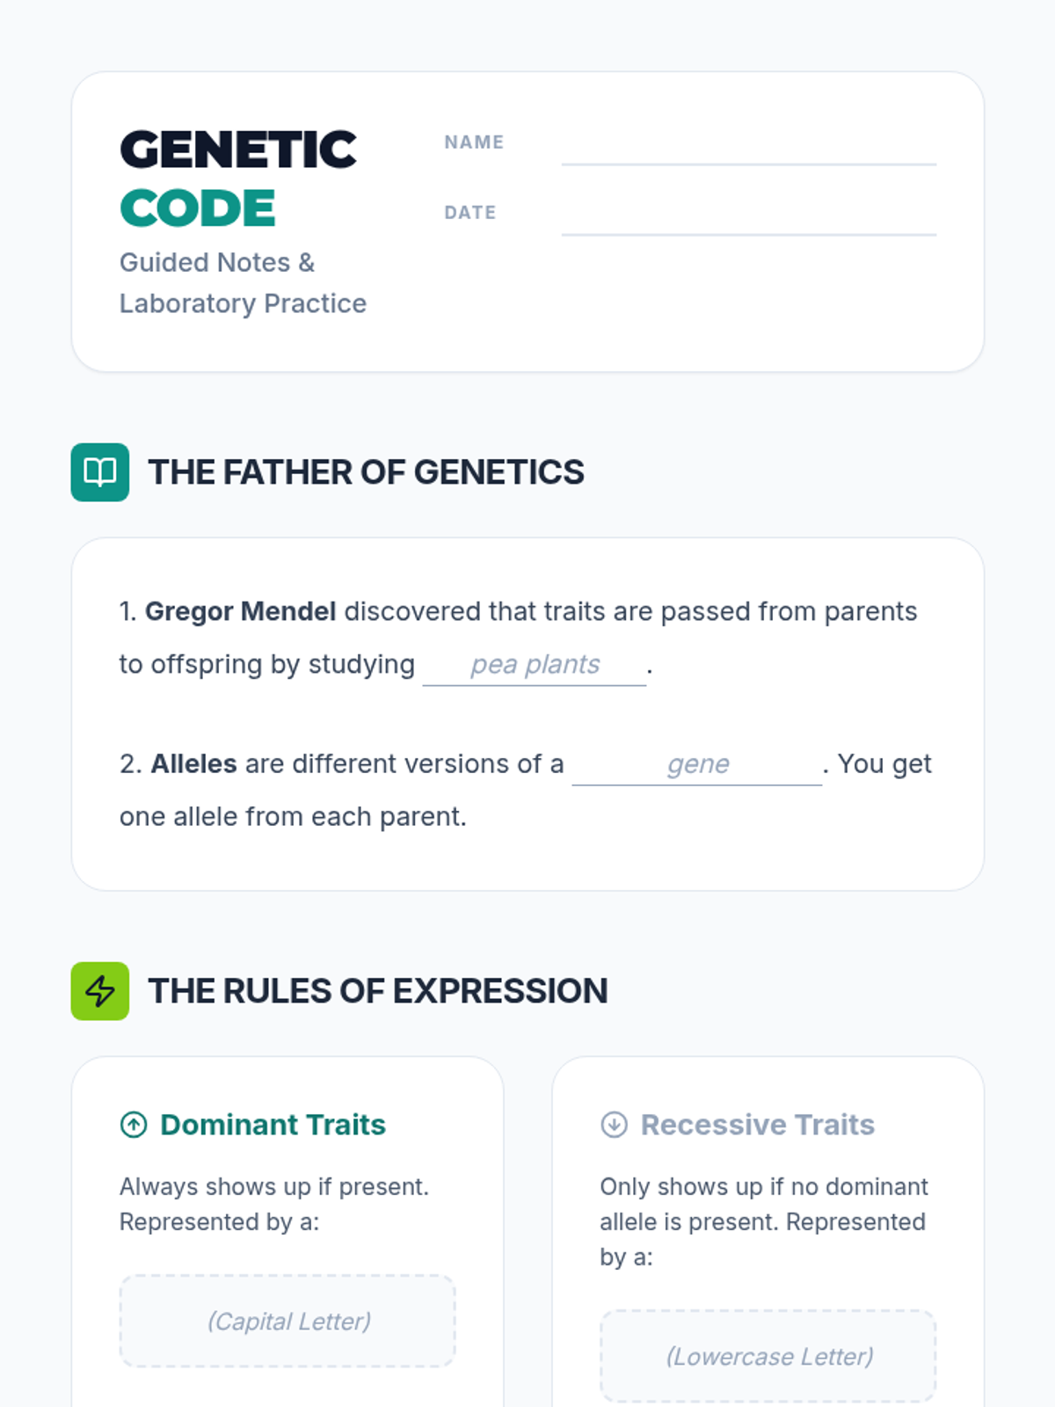Image resolution: width=1055 pixels, height=1407 pixels.
Task: Select the 'gene' answer blank
Action: [697, 764]
